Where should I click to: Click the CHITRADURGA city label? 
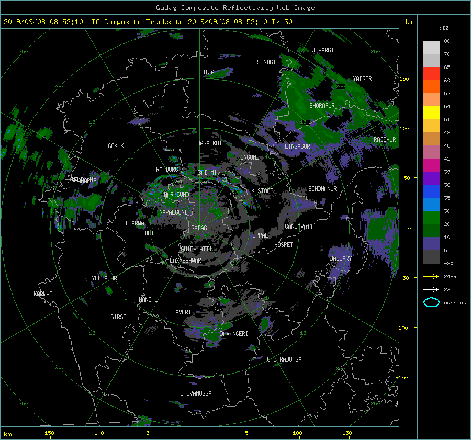(284, 359)
